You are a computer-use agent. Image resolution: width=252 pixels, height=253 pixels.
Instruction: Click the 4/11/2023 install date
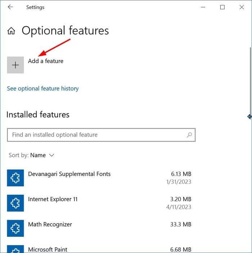[x=179, y=207]
